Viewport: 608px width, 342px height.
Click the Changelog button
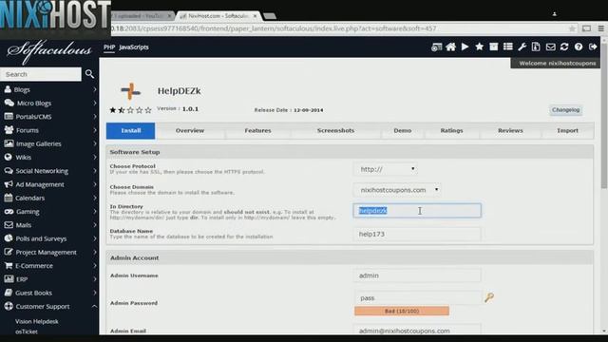[566, 110]
